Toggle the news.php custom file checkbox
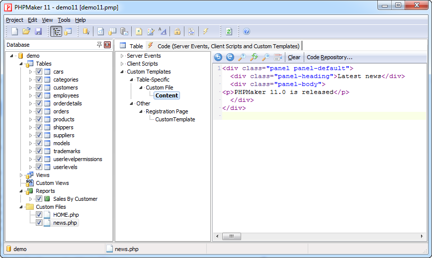This screenshot has width=432, height=258. (x=39, y=223)
